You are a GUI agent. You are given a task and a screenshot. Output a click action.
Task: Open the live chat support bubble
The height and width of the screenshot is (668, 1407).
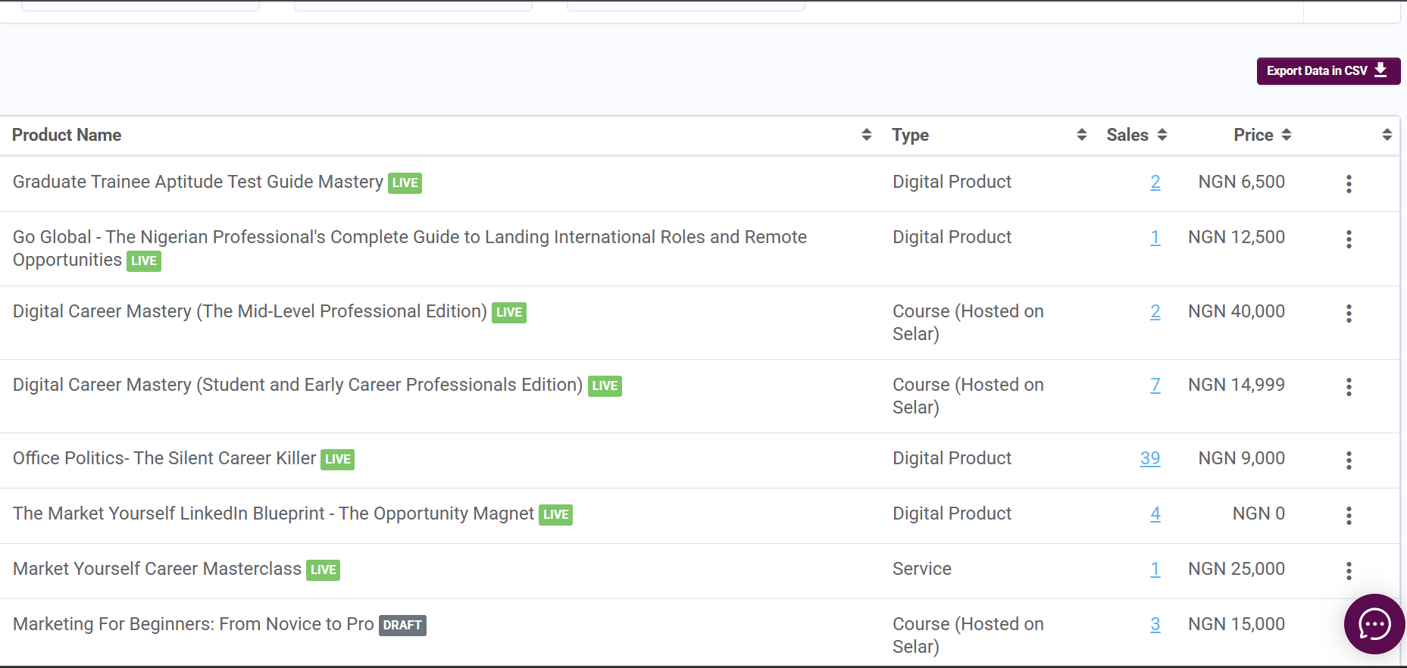(1374, 624)
